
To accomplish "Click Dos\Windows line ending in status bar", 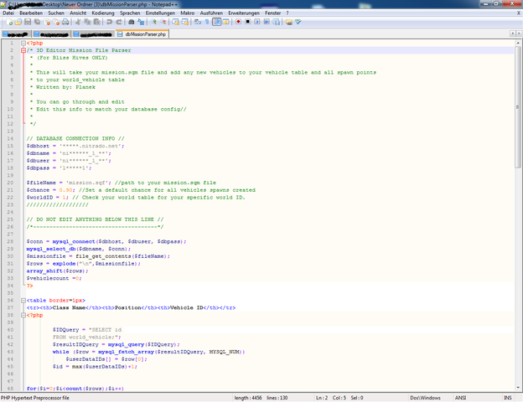I will (x=425, y=398).
